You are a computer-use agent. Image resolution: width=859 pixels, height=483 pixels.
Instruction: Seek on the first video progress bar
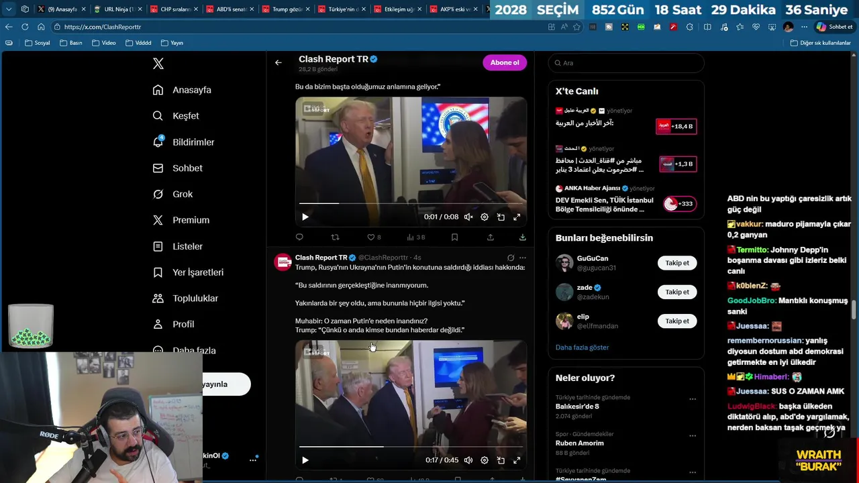411,203
